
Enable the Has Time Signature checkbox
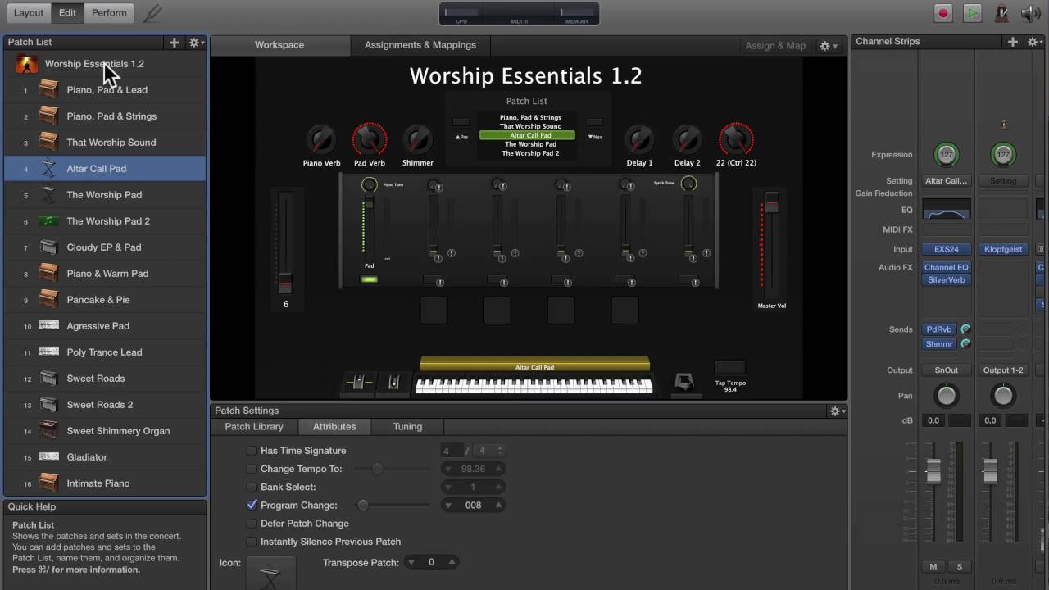click(252, 451)
